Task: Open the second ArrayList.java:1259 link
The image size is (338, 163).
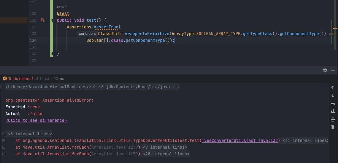Action: tap(114, 154)
